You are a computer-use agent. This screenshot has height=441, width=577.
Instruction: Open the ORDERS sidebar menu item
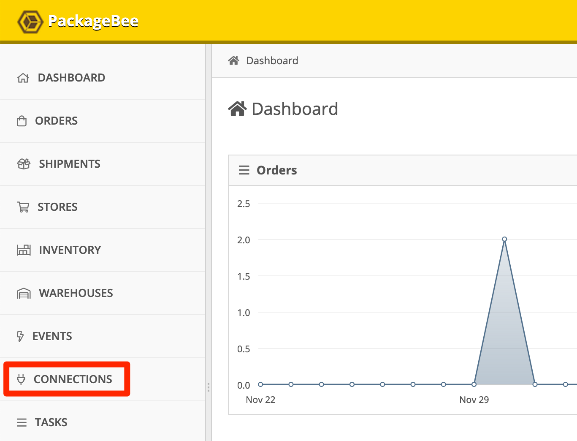56,121
